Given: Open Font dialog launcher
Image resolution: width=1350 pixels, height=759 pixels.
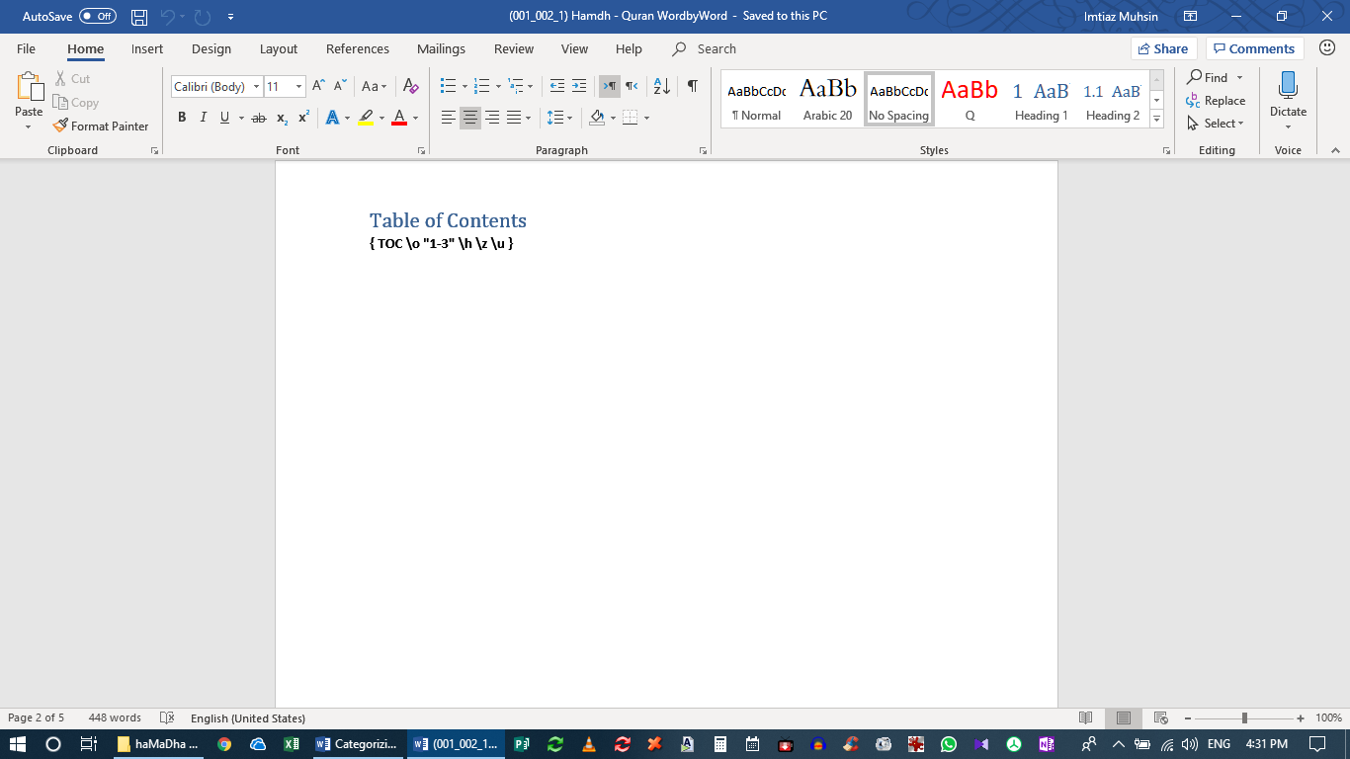Looking at the screenshot, I should point(422,150).
